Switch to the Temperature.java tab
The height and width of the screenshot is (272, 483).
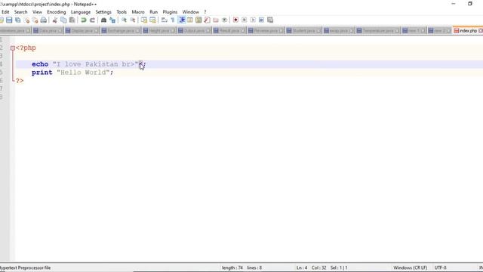click(x=377, y=31)
